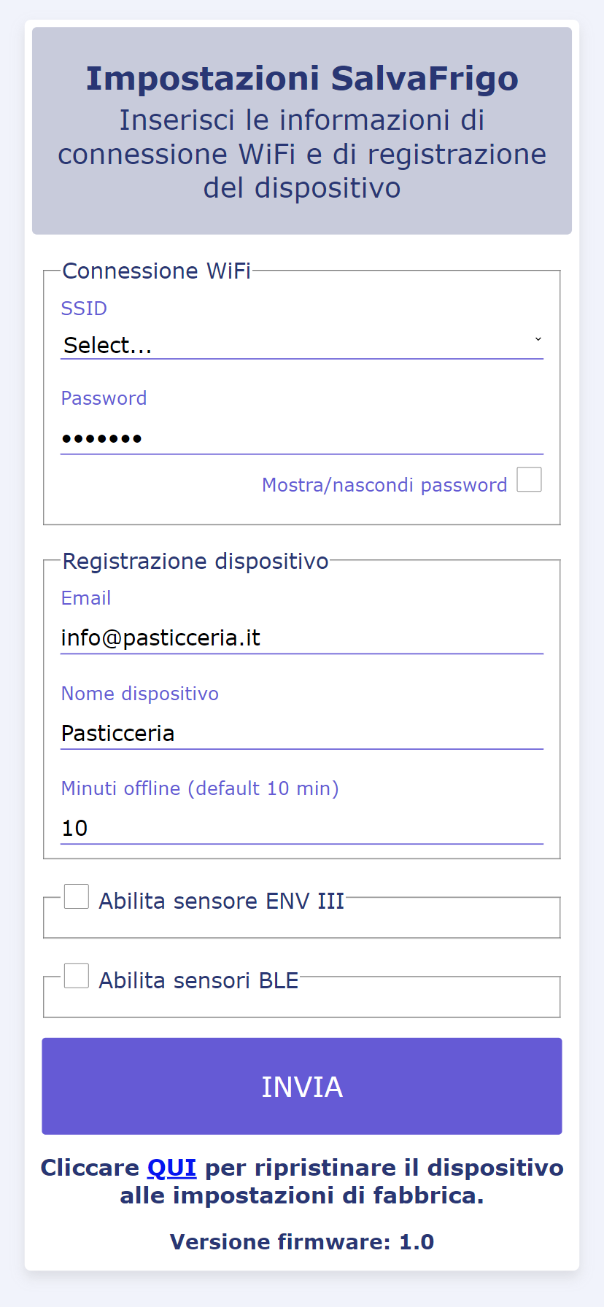Click the 'Minuti offline (default 10 min)' label
Screen dimensions: 604x1307
[x=200, y=788]
